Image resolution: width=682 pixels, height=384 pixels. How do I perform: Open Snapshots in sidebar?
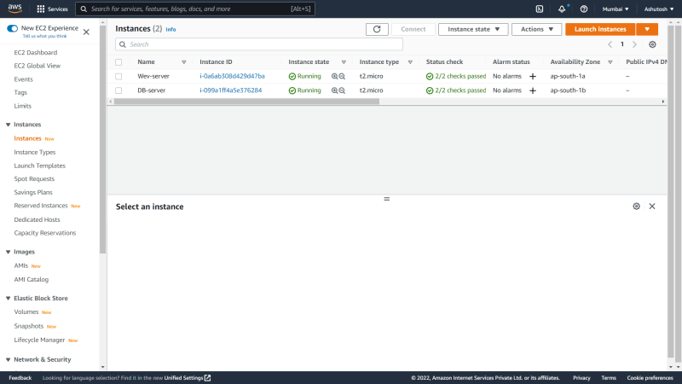(29, 326)
